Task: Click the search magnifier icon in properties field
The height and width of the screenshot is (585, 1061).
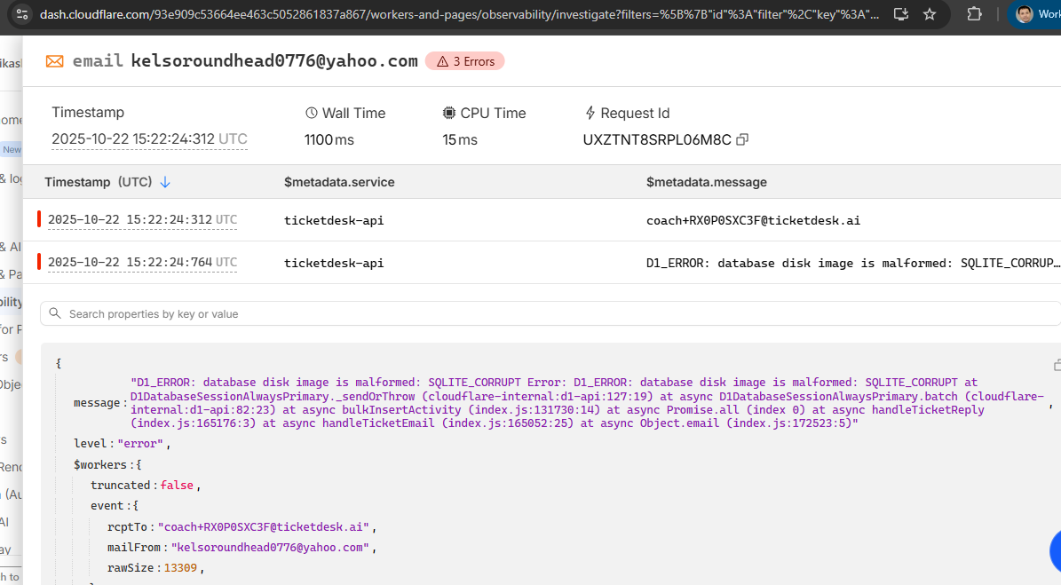Action: point(55,313)
